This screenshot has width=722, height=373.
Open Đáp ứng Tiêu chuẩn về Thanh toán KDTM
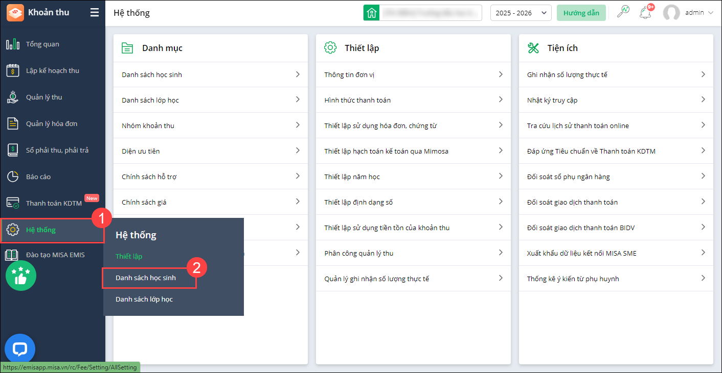coord(616,151)
